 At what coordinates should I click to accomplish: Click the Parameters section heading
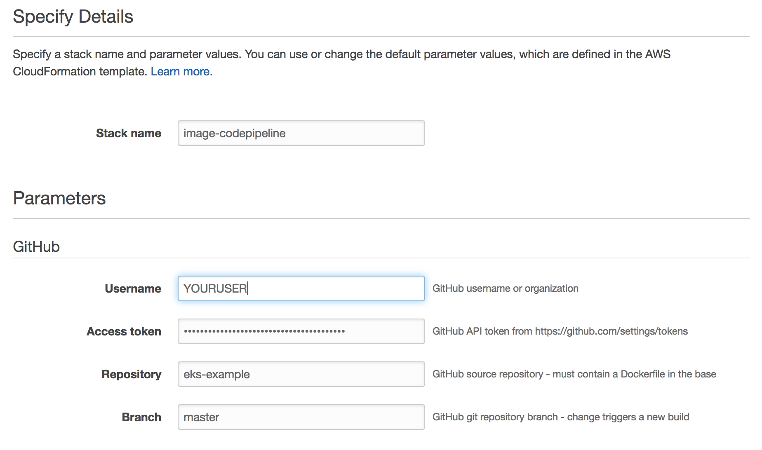(59, 198)
